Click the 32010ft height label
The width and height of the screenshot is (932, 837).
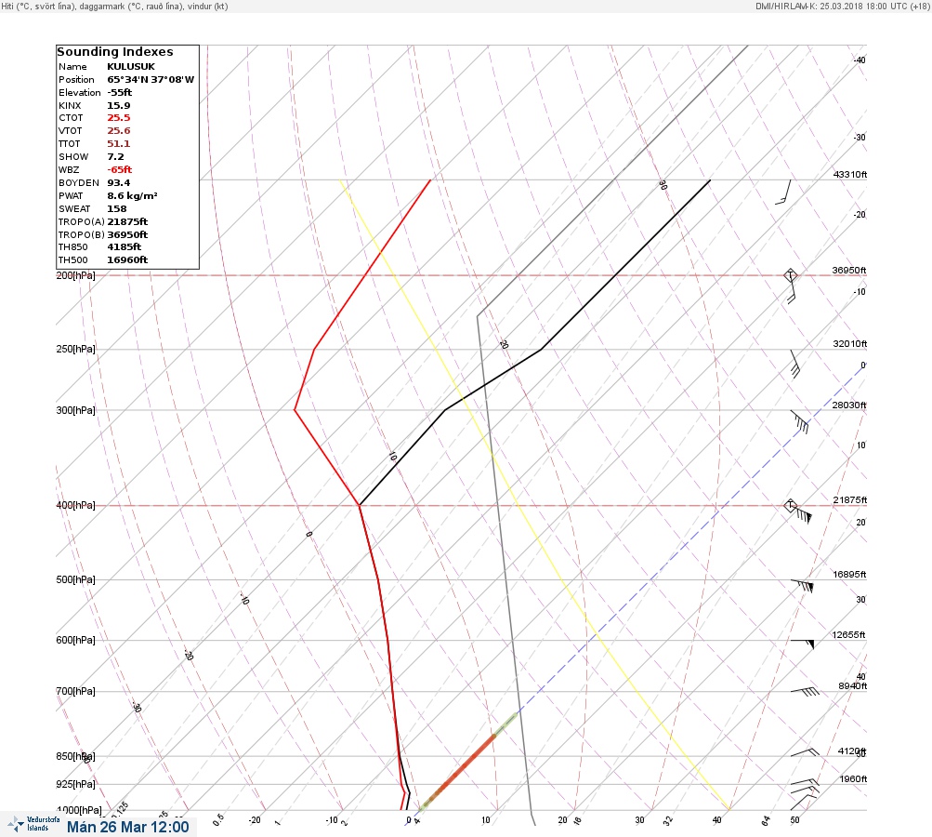[x=850, y=344]
